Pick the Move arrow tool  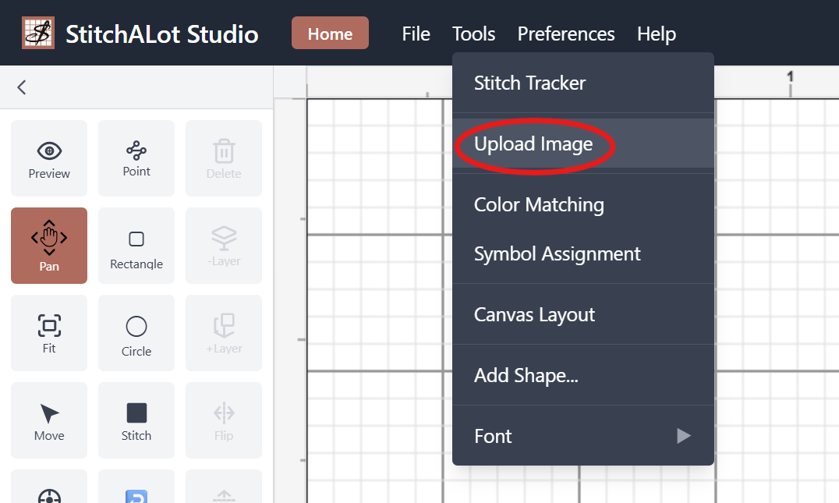pyautogui.click(x=49, y=420)
